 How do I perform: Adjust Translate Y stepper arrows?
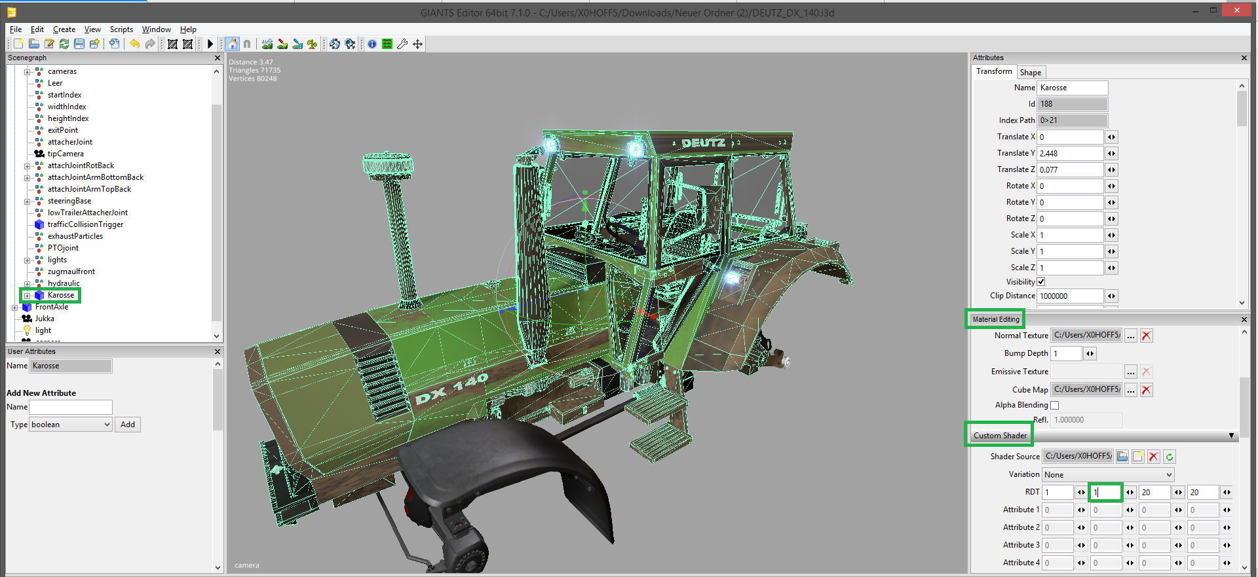[x=1111, y=154]
